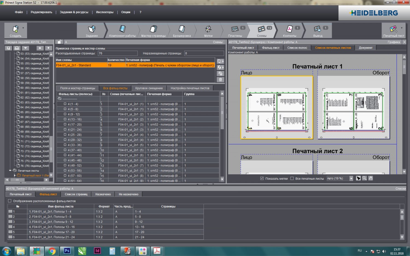Screen dimensions: 410x256
Task: Open the Авто (19 %) zoom dropdown
Action: 351,178
